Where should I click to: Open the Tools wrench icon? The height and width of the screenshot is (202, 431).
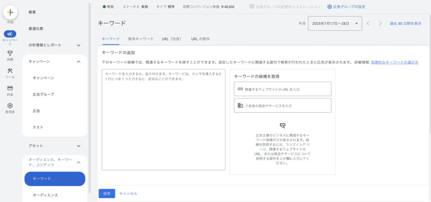pos(10,71)
